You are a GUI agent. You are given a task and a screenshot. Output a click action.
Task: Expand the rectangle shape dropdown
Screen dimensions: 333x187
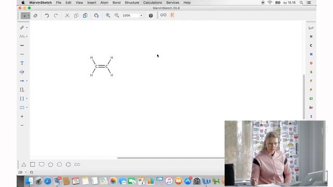point(27,108)
